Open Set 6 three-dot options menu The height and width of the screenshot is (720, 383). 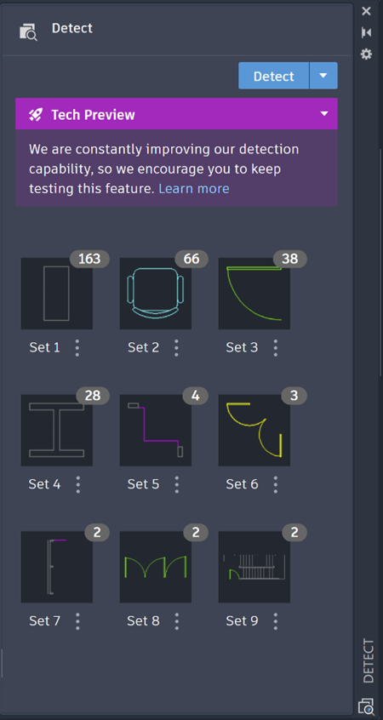[275, 484]
